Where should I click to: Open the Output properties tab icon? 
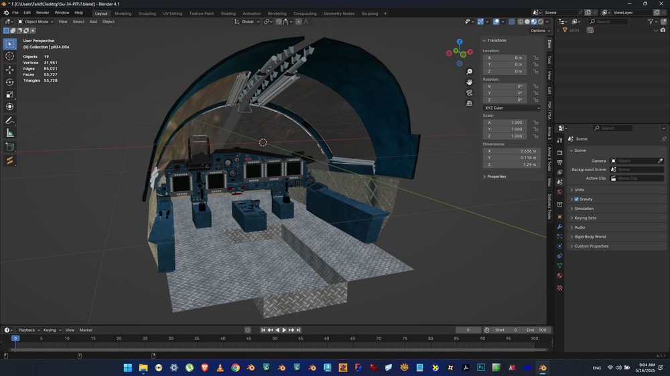point(559,162)
